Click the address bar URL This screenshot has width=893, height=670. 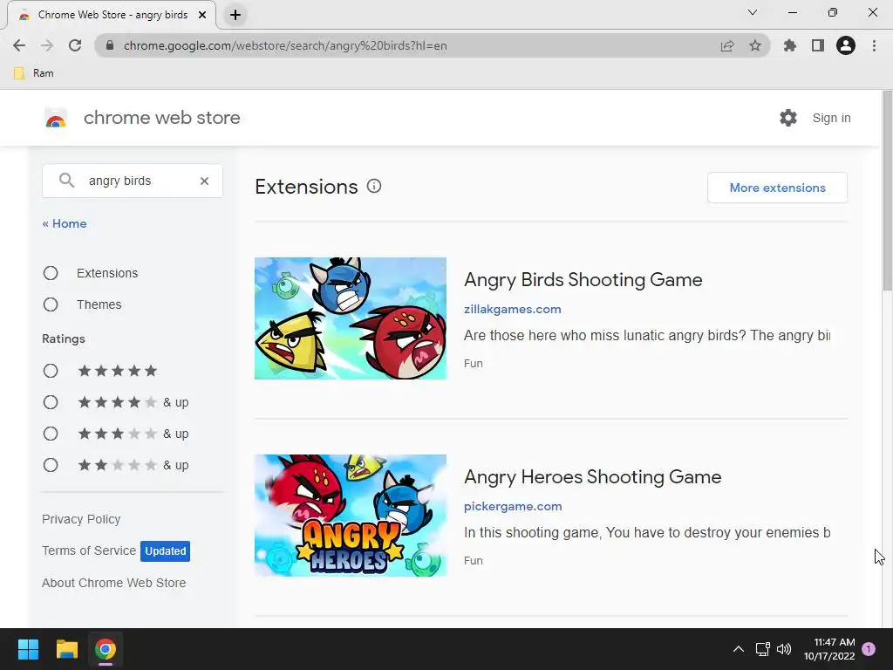pyautogui.click(x=285, y=45)
